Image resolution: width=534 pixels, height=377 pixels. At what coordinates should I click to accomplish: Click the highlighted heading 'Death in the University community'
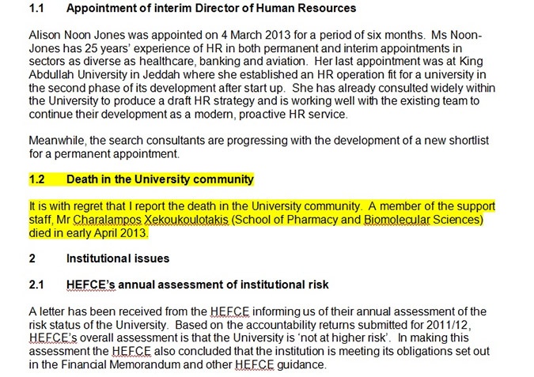point(160,179)
